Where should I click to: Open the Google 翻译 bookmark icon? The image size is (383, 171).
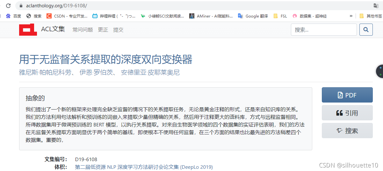tap(241, 16)
